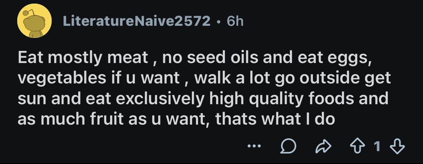
Task: Click the phrase "Eat mostly meat"
Action: coord(83,58)
